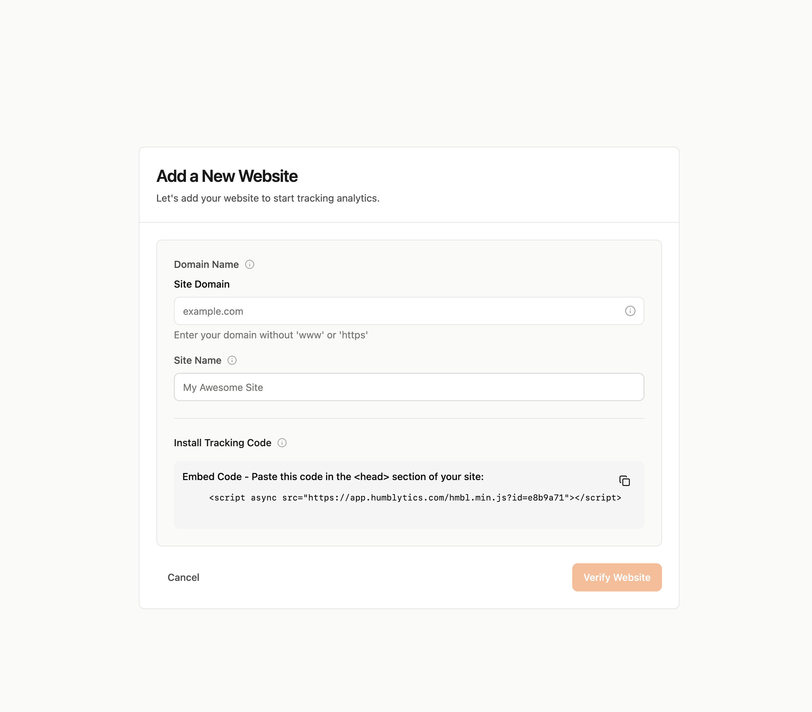Viewport: 812px width, 712px height.
Task: Click the info icon beside Domain Name
Action: (249, 264)
